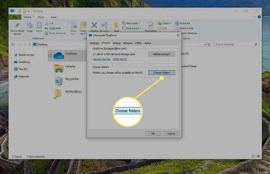Close the Microsoft OneDrive dialog

[178, 35]
